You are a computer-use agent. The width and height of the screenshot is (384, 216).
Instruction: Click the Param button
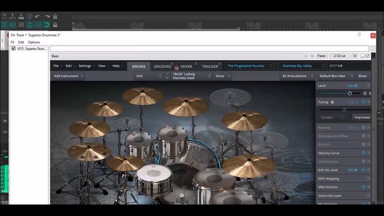[x=322, y=56]
